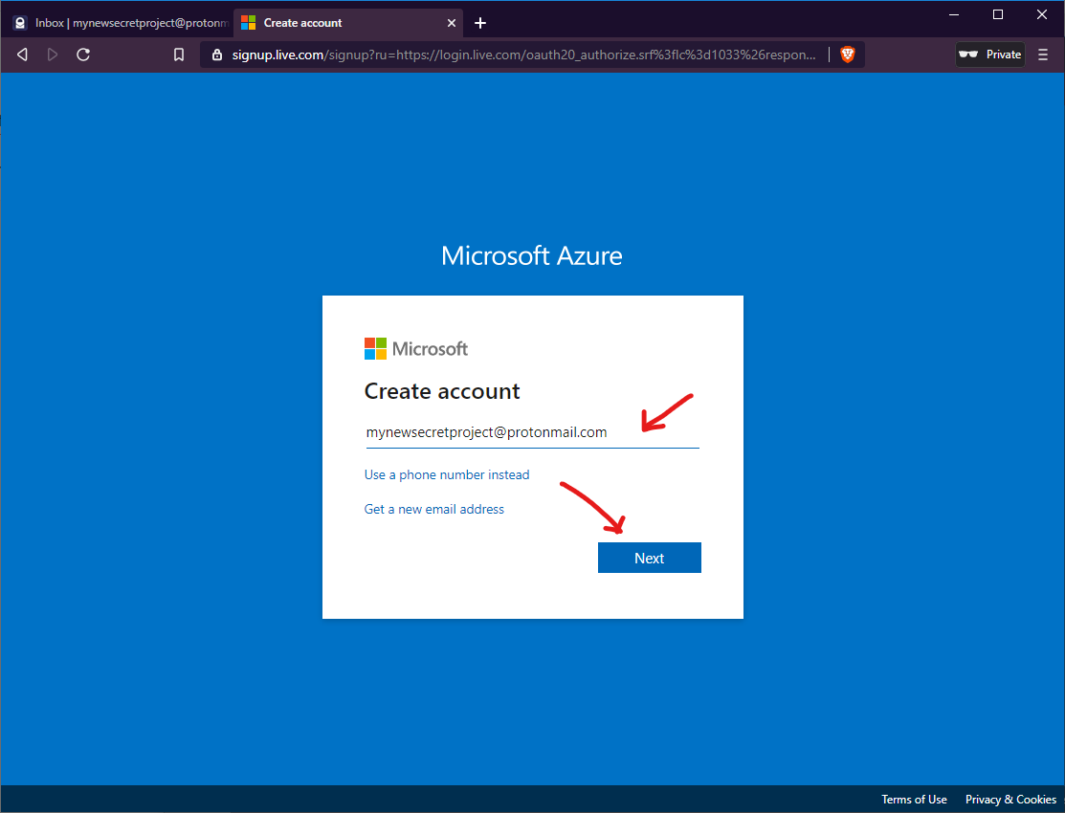This screenshot has width=1065, height=813.
Task: Reload the page with the refresh icon
Action: coord(83,55)
